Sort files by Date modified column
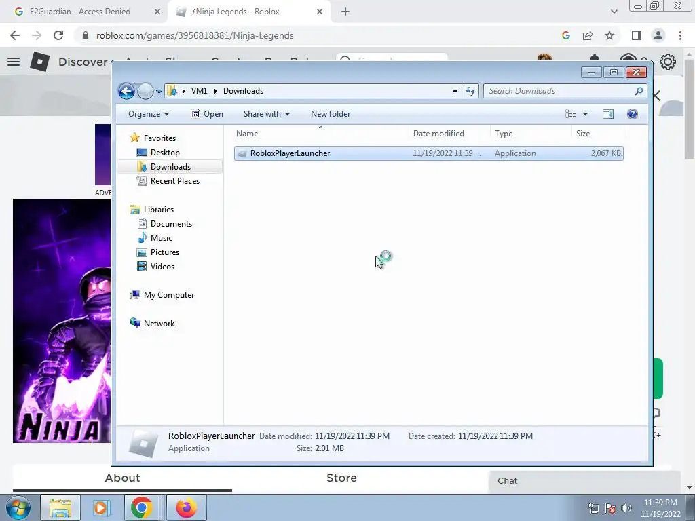695x521 pixels. coord(449,134)
